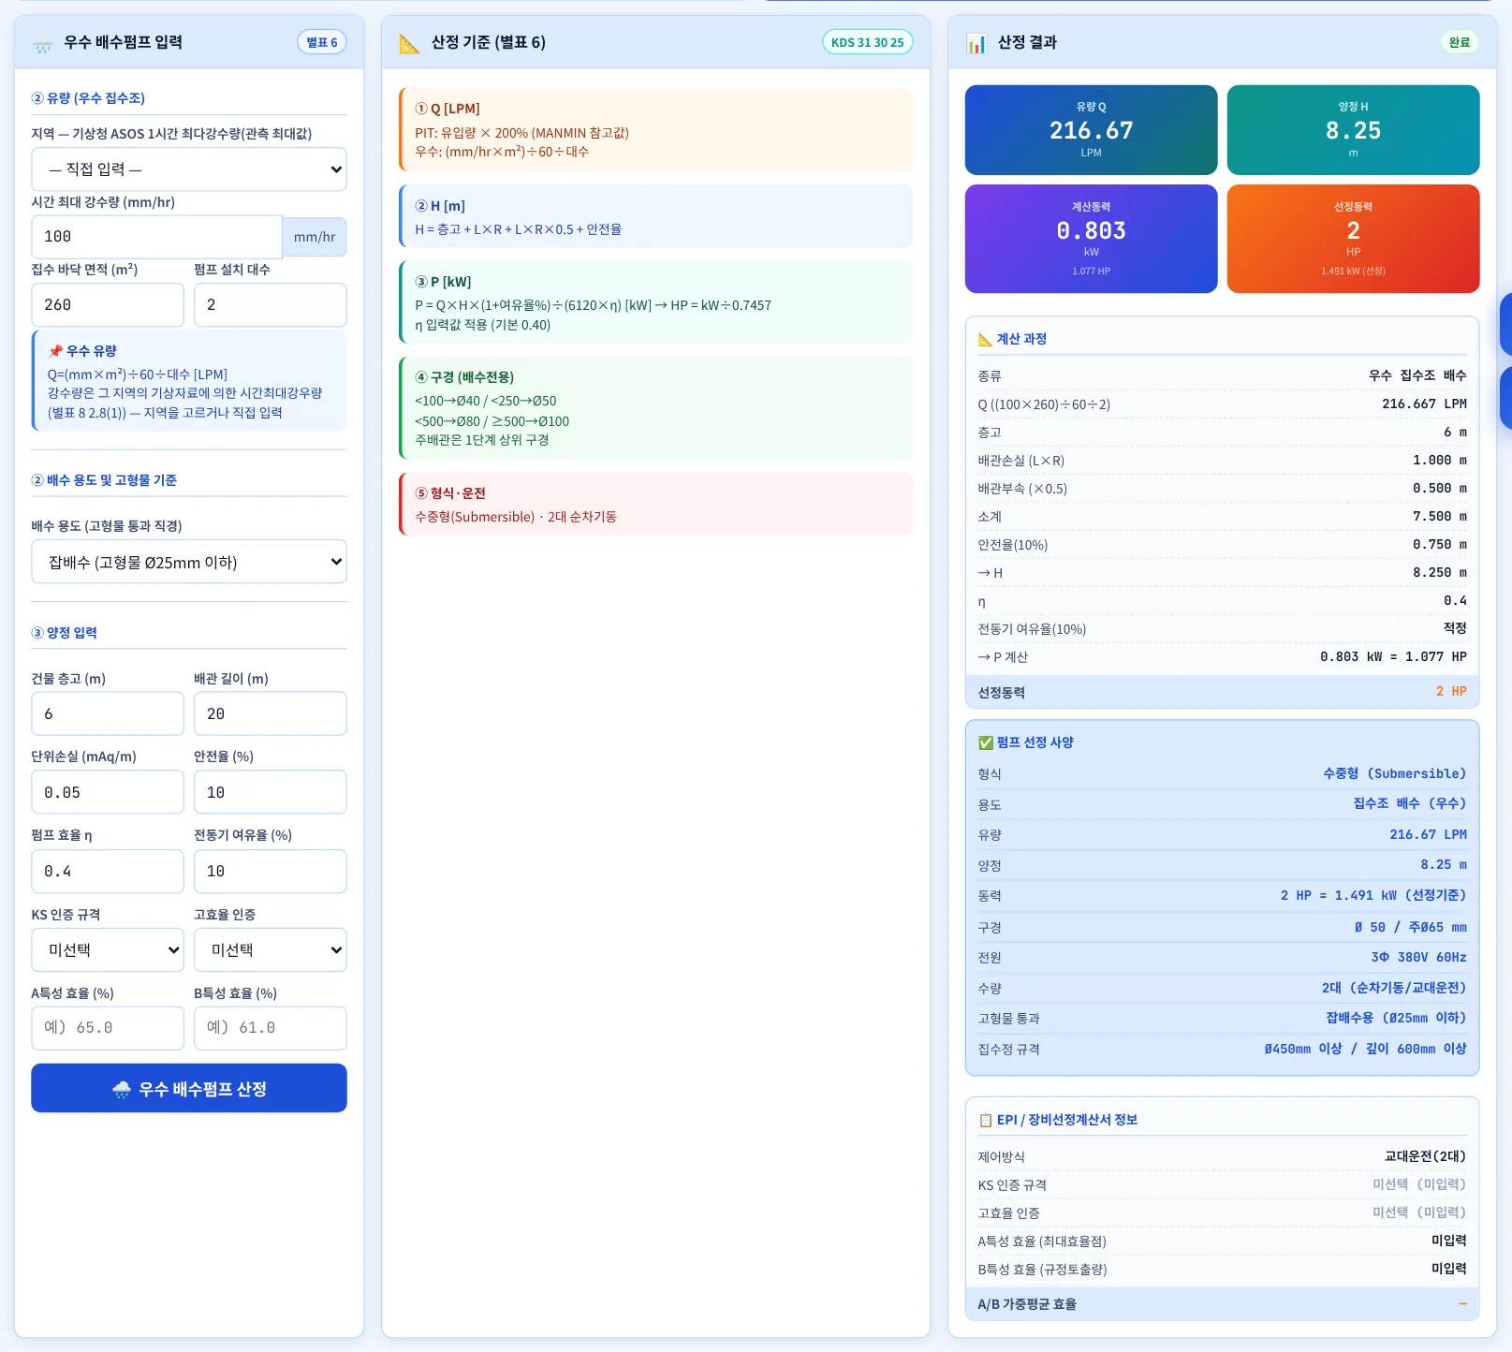
Task: Click the ④ 구경 (배수전용) criteria card
Action: point(656,408)
